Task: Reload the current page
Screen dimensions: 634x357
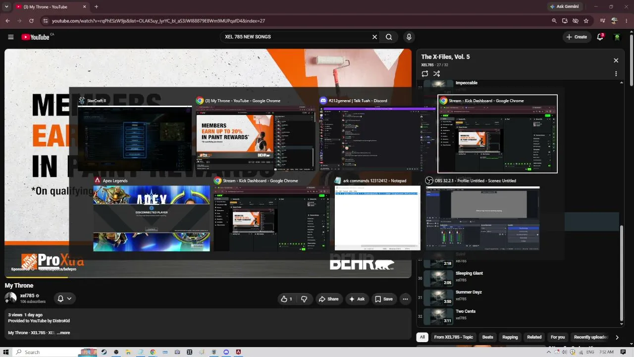Action: point(31,21)
